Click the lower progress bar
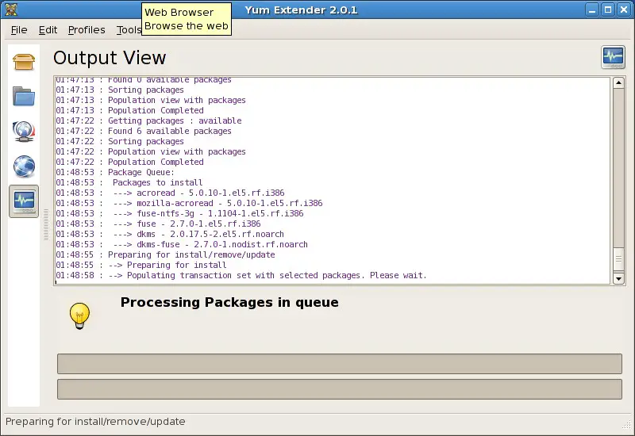This screenshot has width=635, height=436. click(340, 389)
